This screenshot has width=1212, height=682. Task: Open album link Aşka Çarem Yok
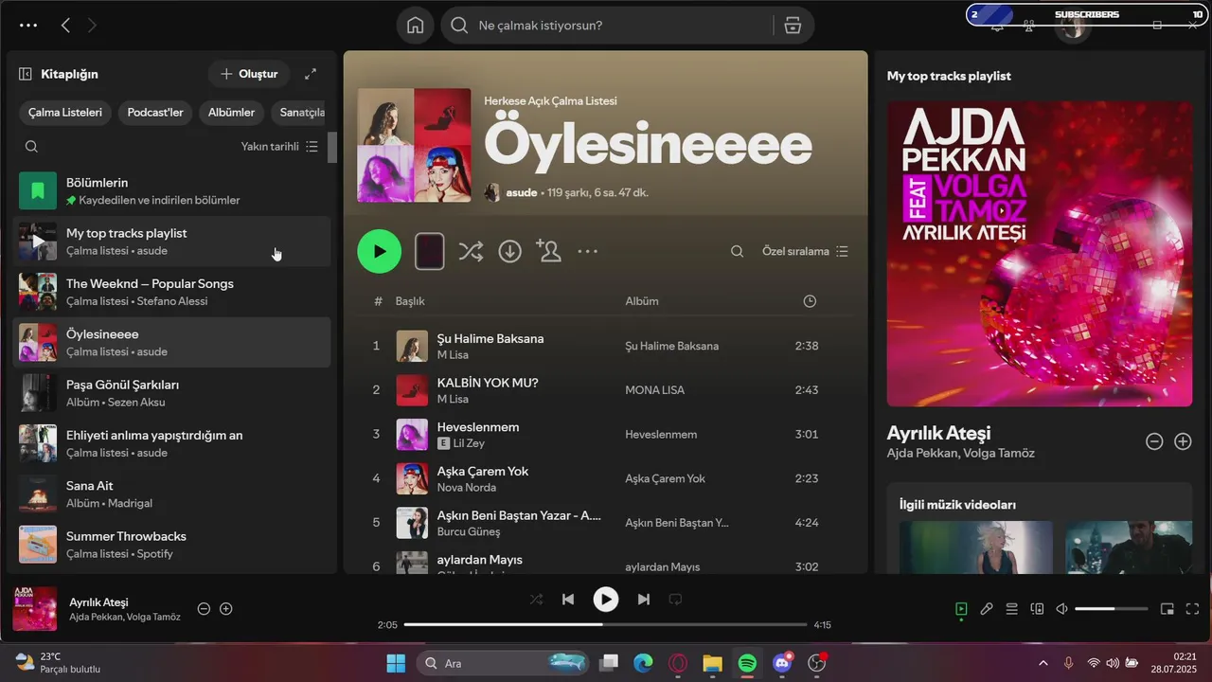coord(665,478)
